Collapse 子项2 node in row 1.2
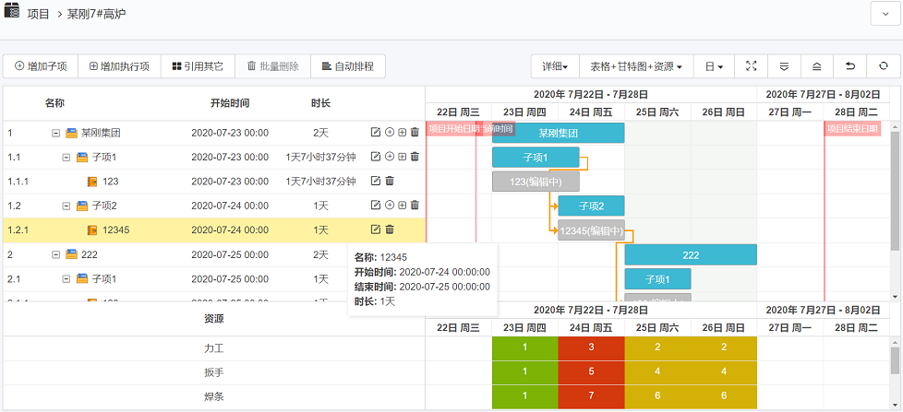Screen dimensions: 903x412 (x=66, y=206)
